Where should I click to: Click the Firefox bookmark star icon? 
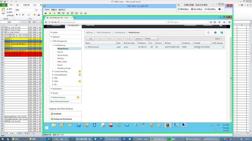pos(211,22)
